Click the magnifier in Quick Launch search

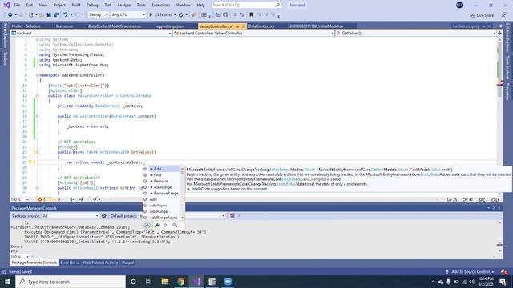click(277, 5)
